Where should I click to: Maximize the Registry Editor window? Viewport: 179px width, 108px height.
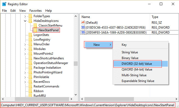(161, 4)
